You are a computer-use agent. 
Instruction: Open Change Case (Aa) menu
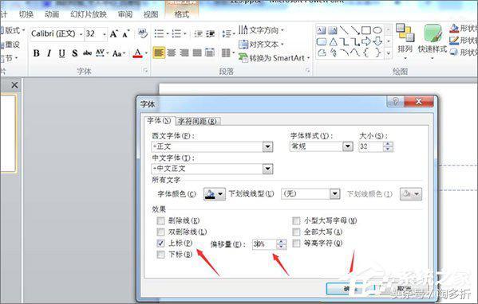(x=119, y=53)
